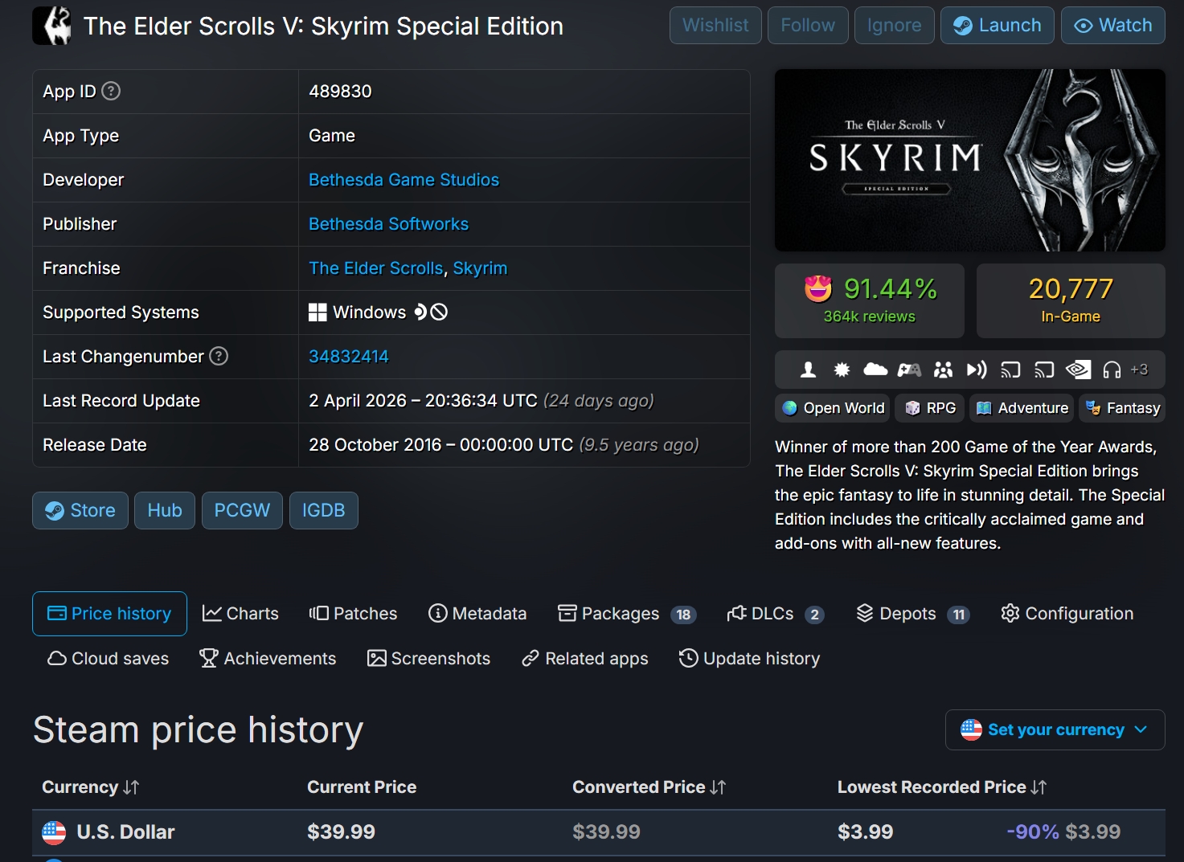Click the help icon next to App ID

point(112,91)
